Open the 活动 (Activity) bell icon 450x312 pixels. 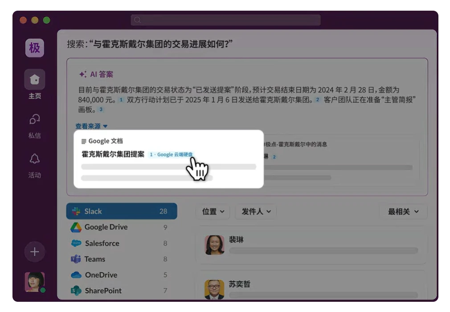point(35,159)
